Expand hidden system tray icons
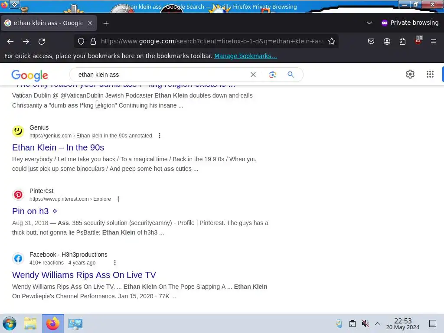This screenshot has height=333, width=444. [378, 323]
